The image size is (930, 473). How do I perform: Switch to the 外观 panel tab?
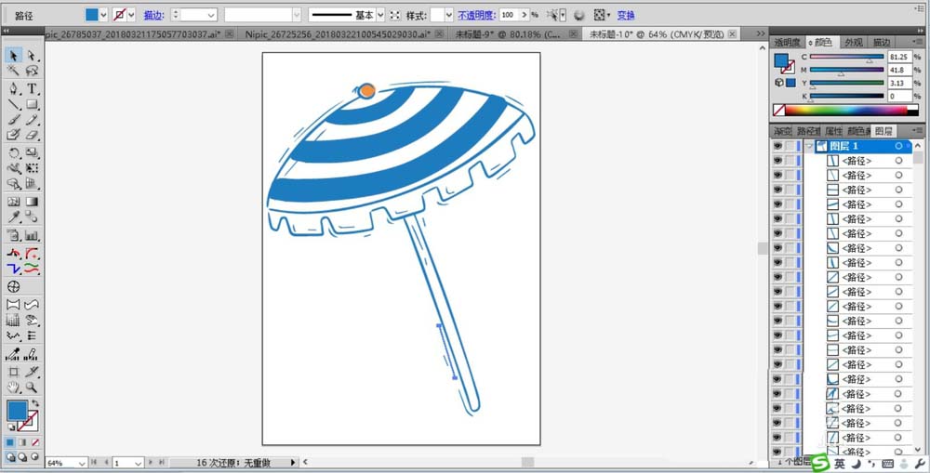point(854,43)
